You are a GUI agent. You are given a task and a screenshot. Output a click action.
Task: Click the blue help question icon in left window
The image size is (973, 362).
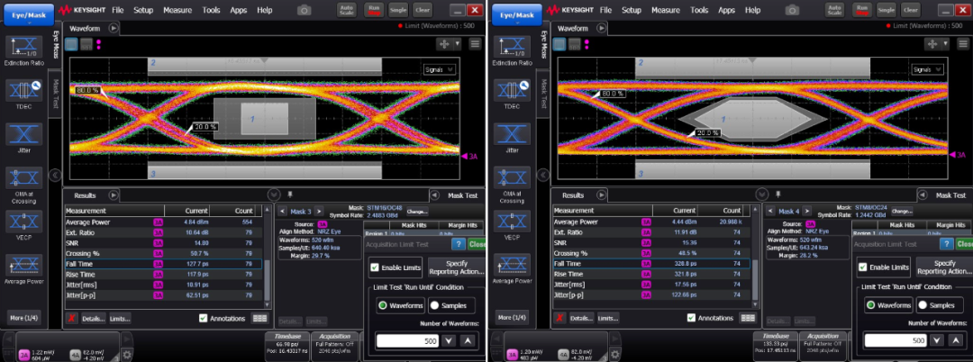pyautogui.click(x=458, y=244)
